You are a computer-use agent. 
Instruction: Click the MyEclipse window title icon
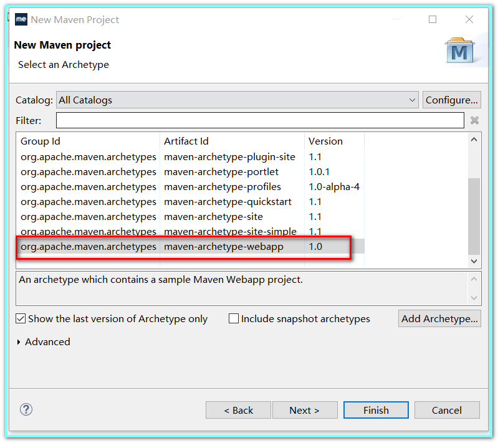tap(21, 19)
